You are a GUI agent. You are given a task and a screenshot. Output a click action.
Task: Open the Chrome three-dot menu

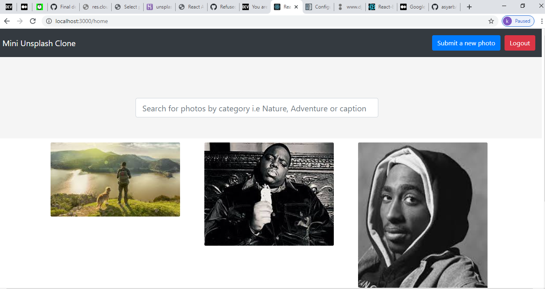click(542, 21)
